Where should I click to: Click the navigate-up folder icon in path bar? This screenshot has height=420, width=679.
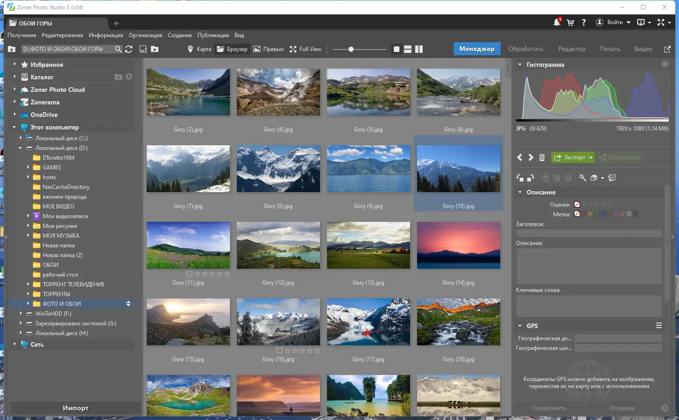click(11, 49)
